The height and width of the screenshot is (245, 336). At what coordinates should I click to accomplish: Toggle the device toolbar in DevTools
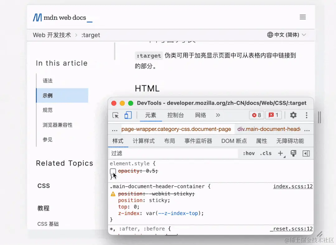128,115
